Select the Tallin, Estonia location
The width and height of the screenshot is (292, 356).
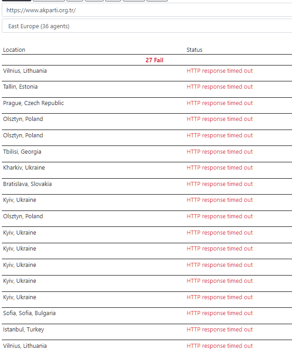pos(20,87)
